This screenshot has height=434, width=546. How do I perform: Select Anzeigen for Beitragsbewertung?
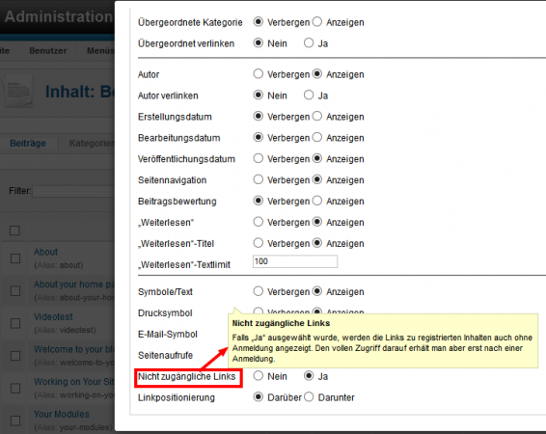[317, 201]
